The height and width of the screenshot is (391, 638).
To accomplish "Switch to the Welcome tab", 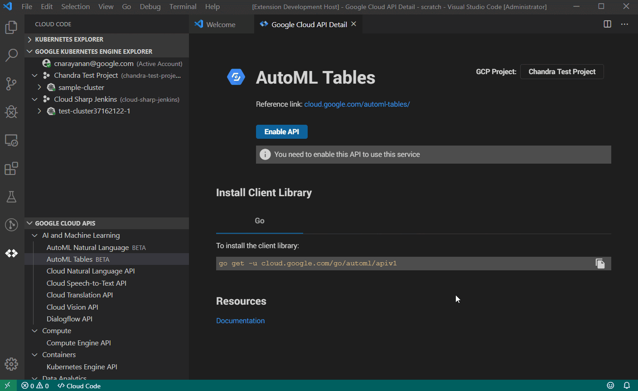I will click(x=221, y=24).
